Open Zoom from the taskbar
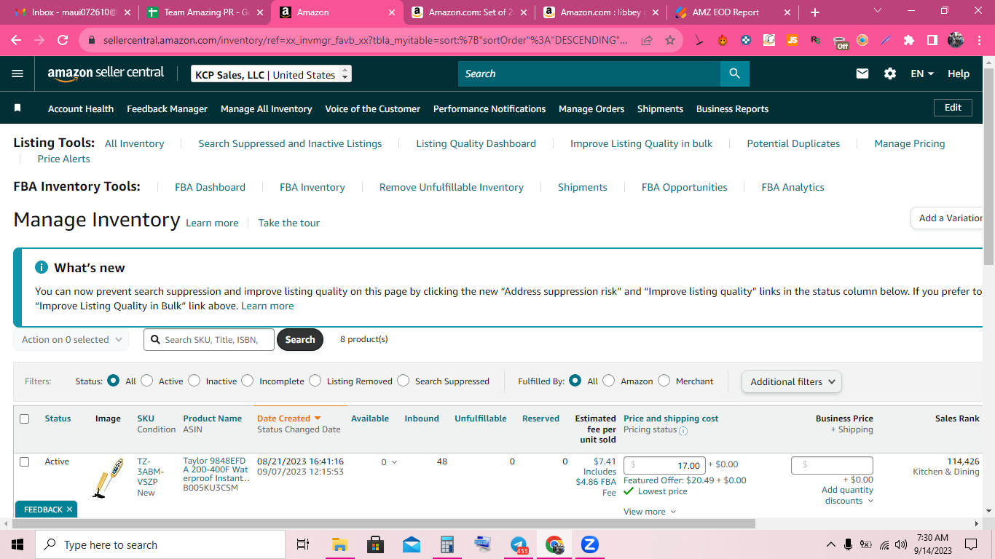The width and height of the screenshot is (995, 559). [590, 544]
